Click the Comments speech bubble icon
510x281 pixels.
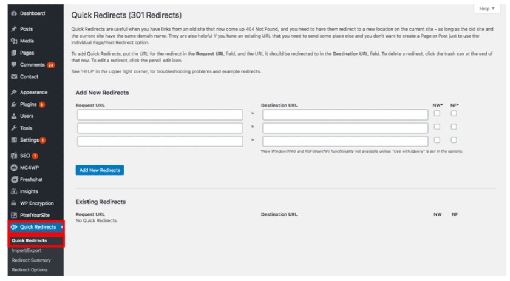point(13,65)
